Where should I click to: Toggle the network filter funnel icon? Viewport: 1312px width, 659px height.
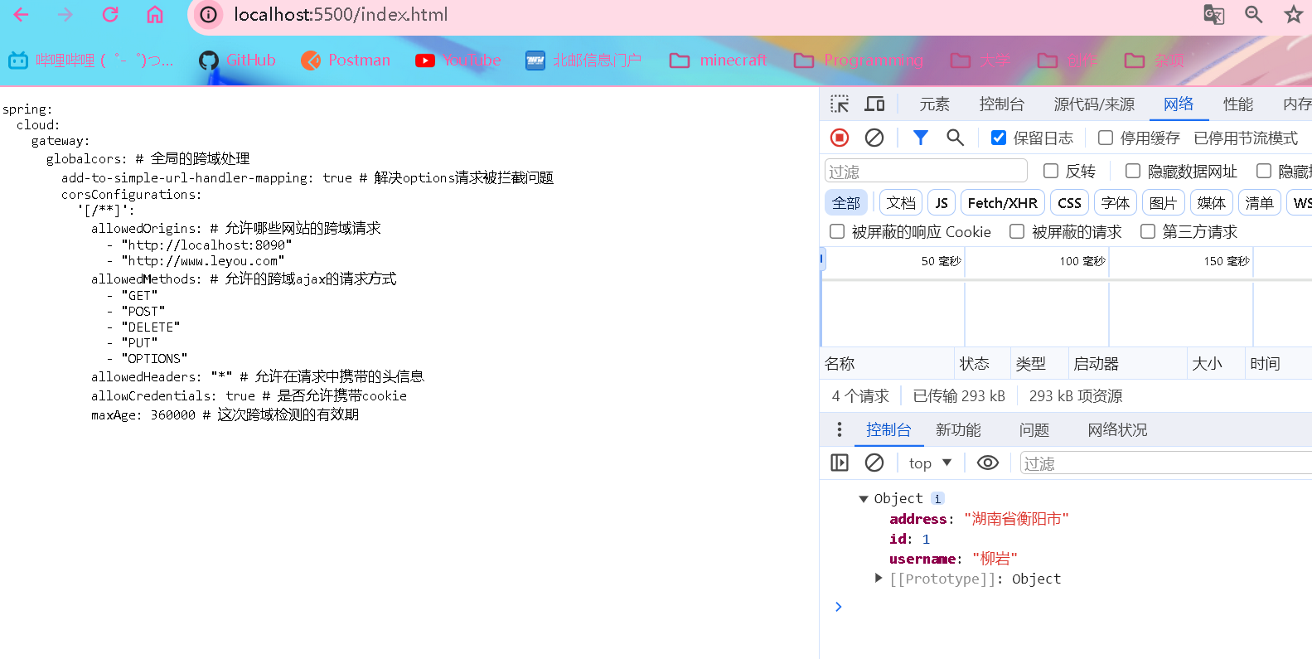(x=921, y=138)
